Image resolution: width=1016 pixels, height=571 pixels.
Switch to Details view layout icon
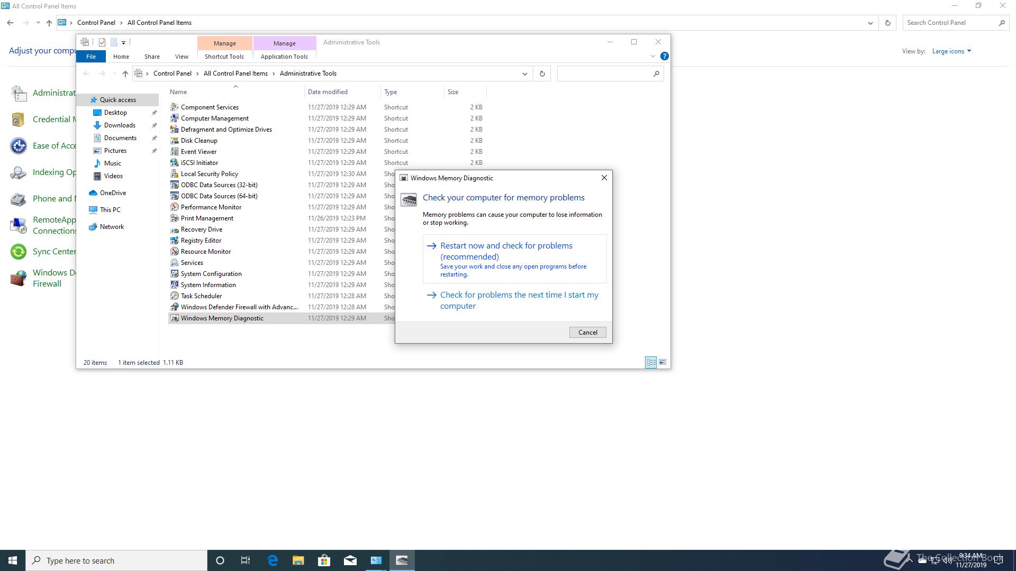(651, 362)
